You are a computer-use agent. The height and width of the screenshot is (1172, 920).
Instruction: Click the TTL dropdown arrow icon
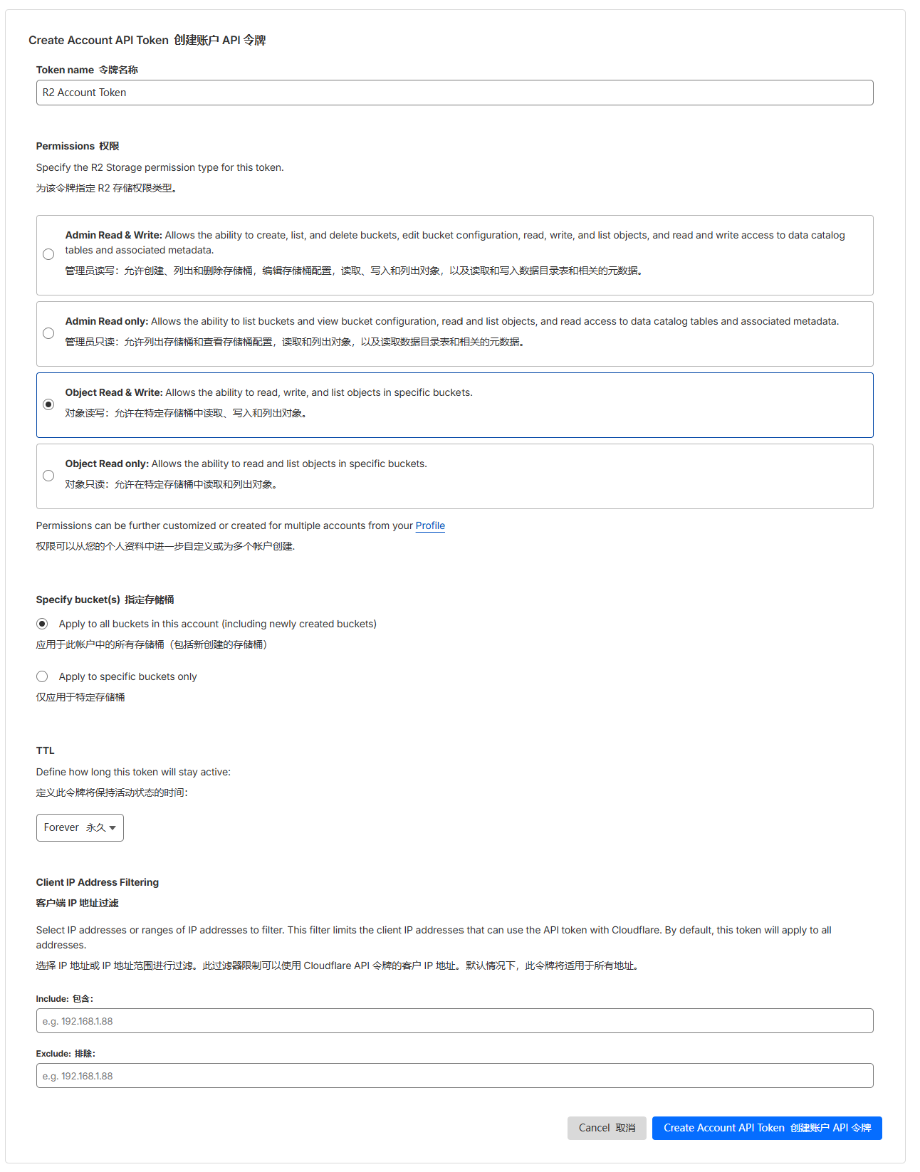pos(113,828)
